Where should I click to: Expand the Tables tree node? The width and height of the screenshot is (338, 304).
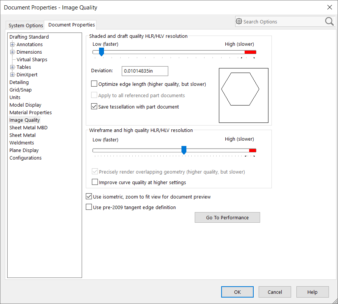tap(12, 67)
